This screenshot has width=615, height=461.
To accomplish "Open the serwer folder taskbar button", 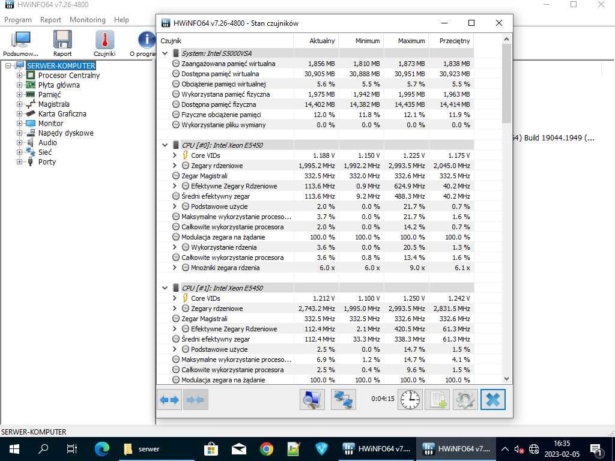I will (157, 449).
